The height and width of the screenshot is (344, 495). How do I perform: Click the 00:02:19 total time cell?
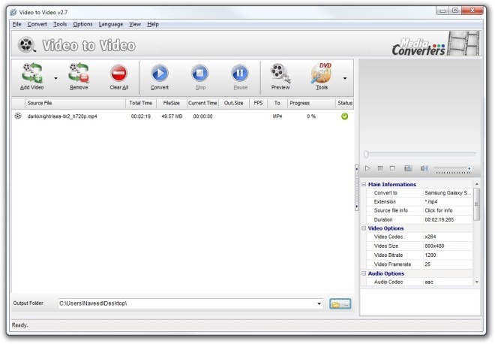pyautogui.click(x=141, y=116)
